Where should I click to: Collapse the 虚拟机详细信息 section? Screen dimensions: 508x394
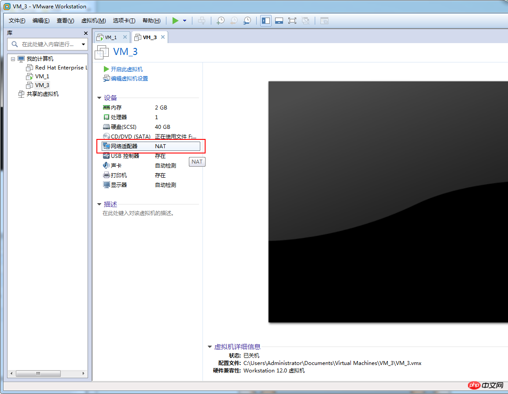210,347
